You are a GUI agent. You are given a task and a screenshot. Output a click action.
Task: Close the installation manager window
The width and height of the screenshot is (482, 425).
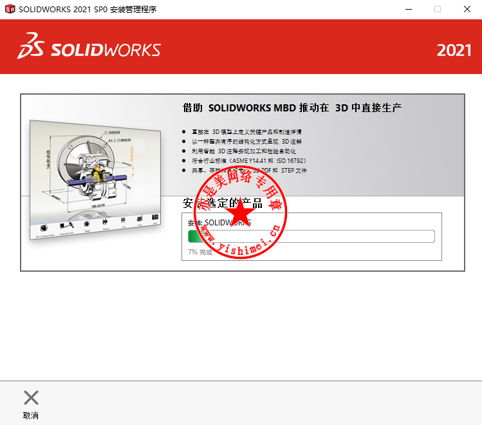click(x=467, y=9)
